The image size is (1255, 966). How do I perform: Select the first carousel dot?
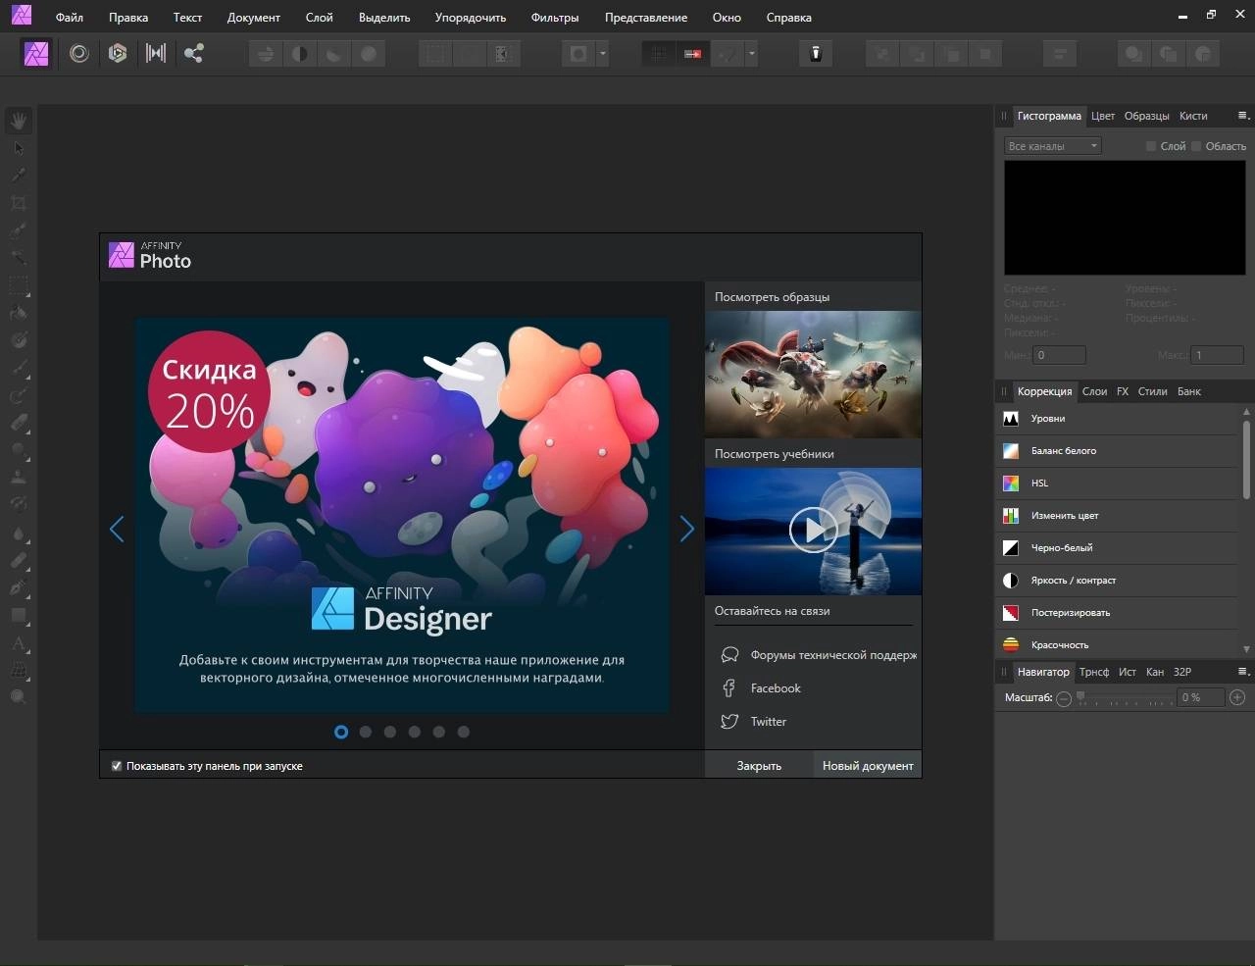pos(341,732)
